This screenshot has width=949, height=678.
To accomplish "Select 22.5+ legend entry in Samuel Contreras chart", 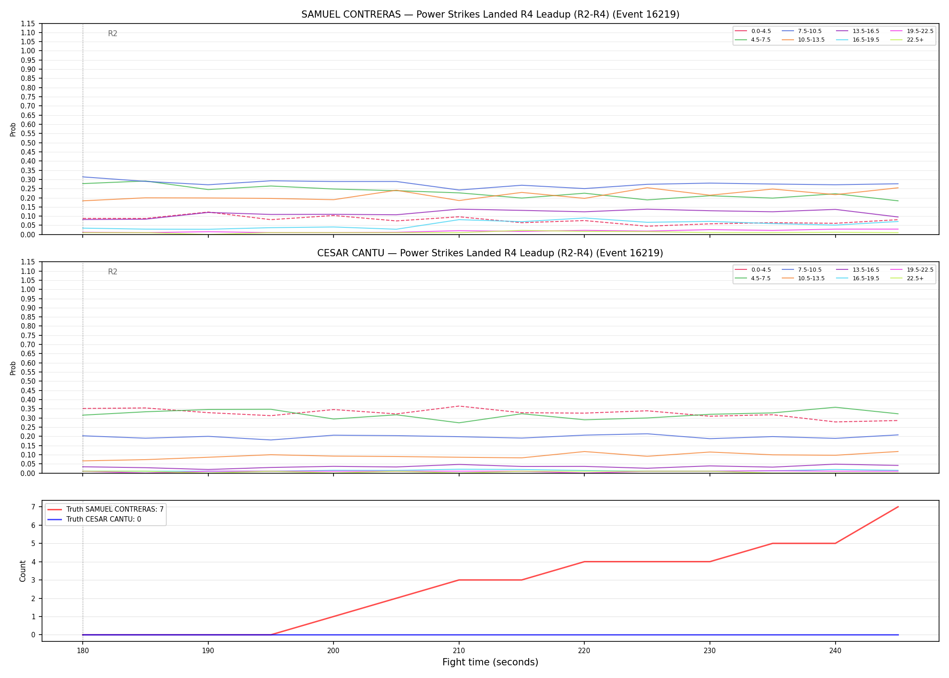I will click(908, 40).
